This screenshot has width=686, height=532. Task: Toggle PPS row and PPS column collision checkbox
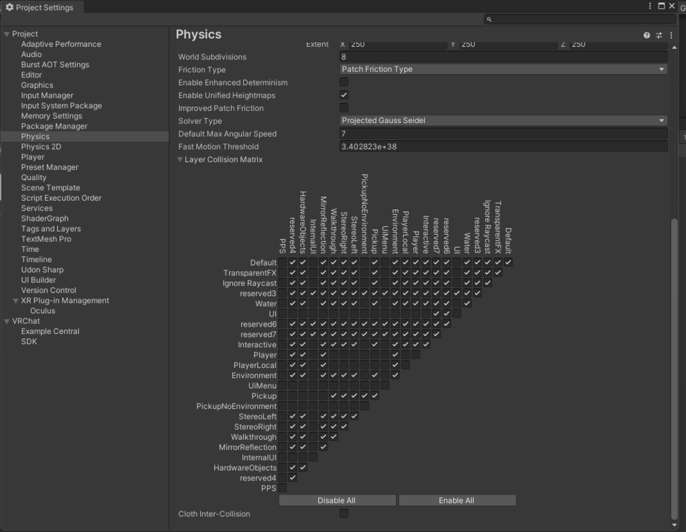point(282,488)
